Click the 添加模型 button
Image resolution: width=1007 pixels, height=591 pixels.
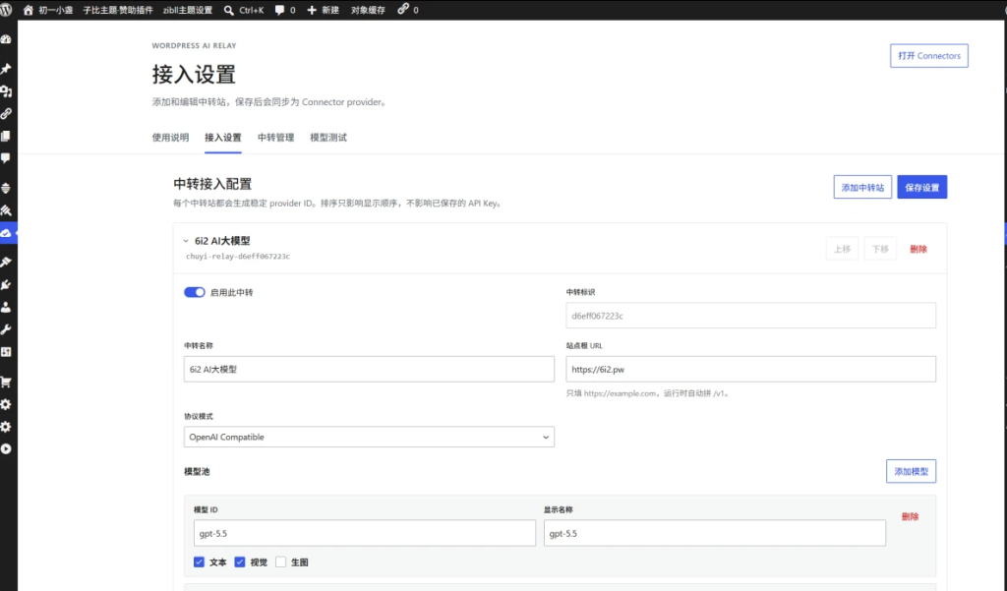[x=911, y=471]
